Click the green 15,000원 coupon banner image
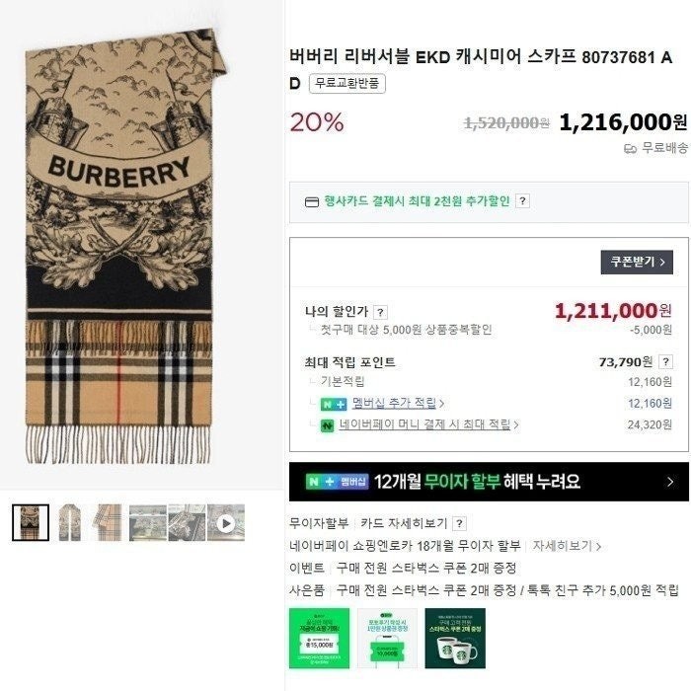This screenshot has height=691, width=691. pos(320,638)
